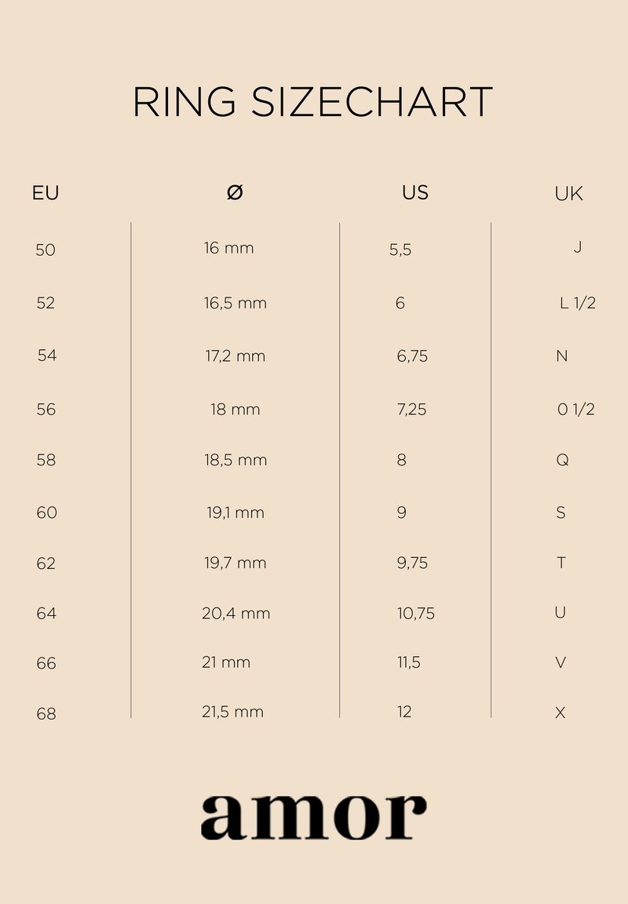The width and height of the screenshot is (628, 904).
Task: Select the US column header
Action: point(415,192)
